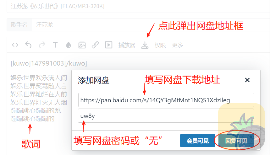Focus the netdisk URL input field
Image resolution: width=270 pixels, height=155 pixels.
pyautogui.click(x=166, y=100)
